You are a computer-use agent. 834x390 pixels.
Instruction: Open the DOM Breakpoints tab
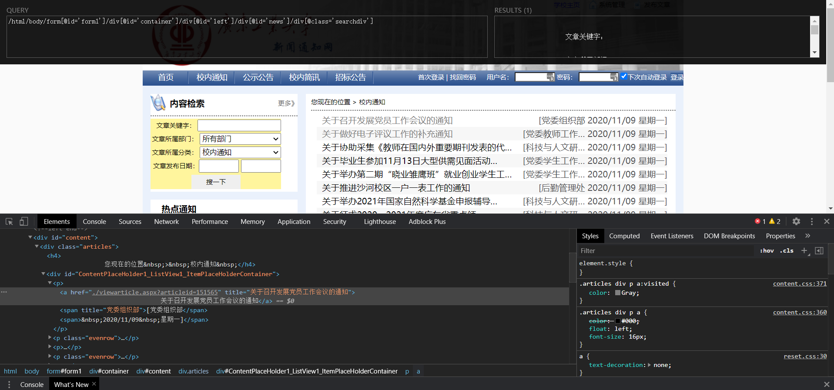730,236
